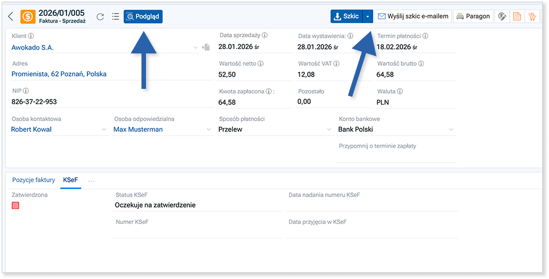Click the back arrow icon

pos(11,16)
